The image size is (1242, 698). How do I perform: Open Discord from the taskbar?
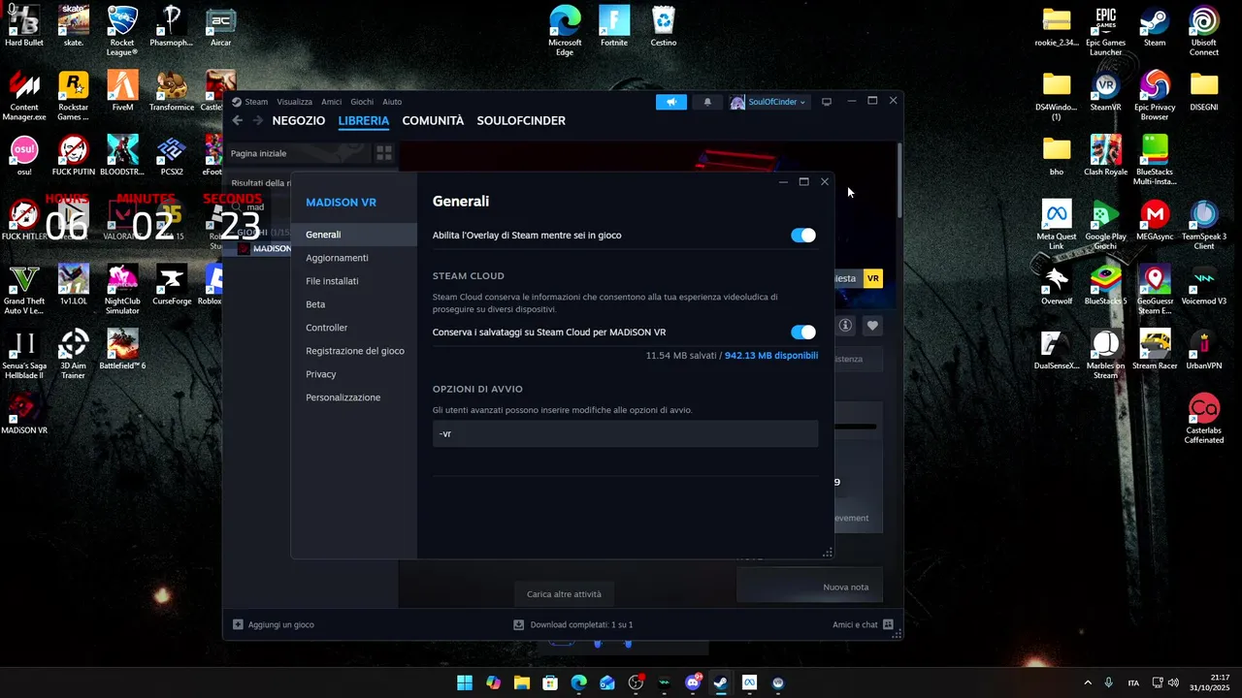tap(693, 682)
